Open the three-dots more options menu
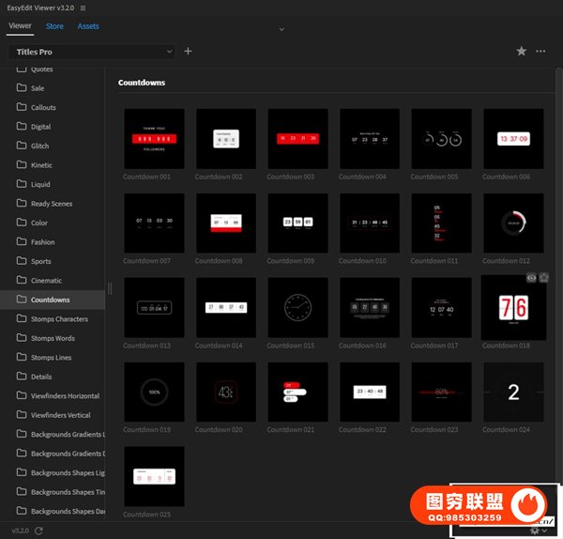 tap(540, 52)
